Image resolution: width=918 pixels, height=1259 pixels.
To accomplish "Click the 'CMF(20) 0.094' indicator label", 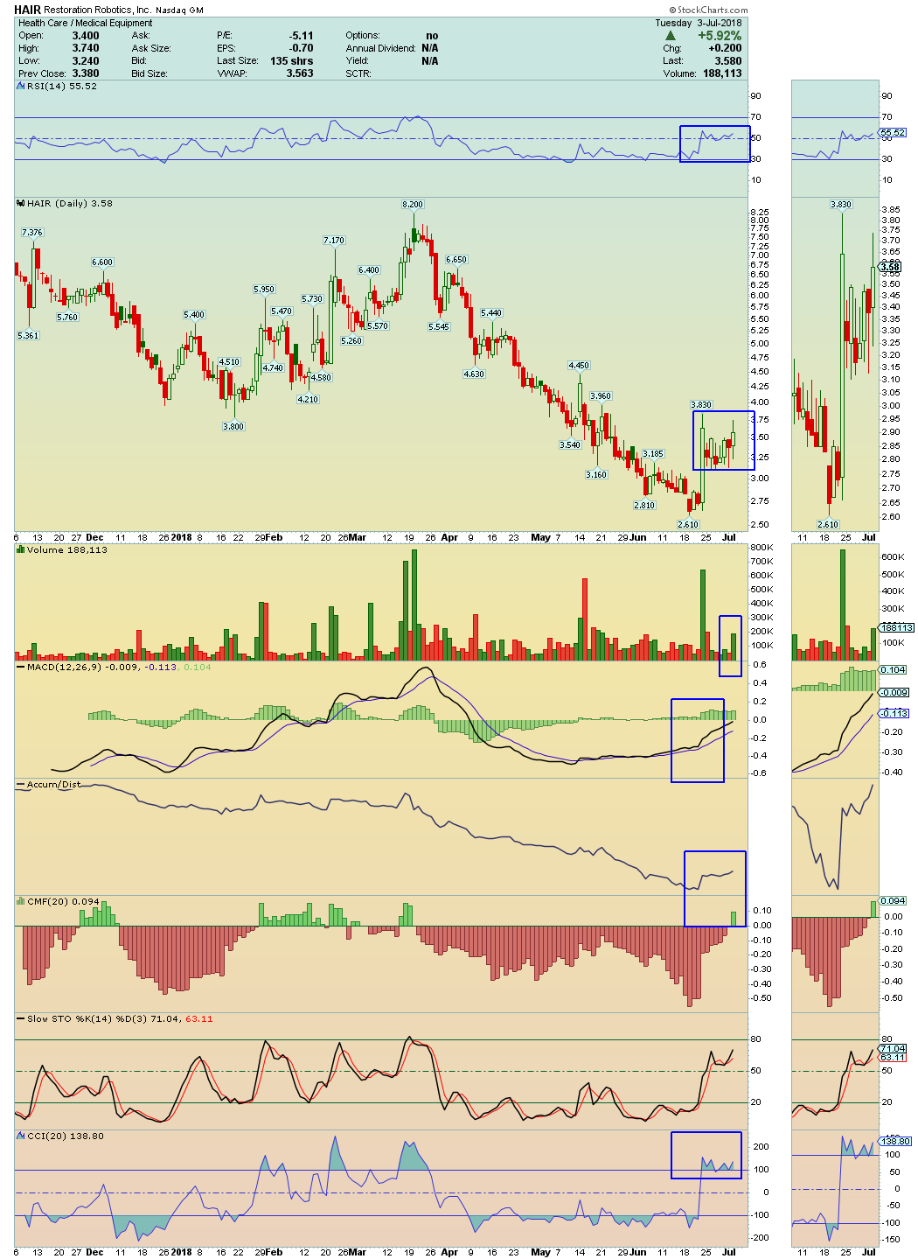I will (x=64, y=901).
